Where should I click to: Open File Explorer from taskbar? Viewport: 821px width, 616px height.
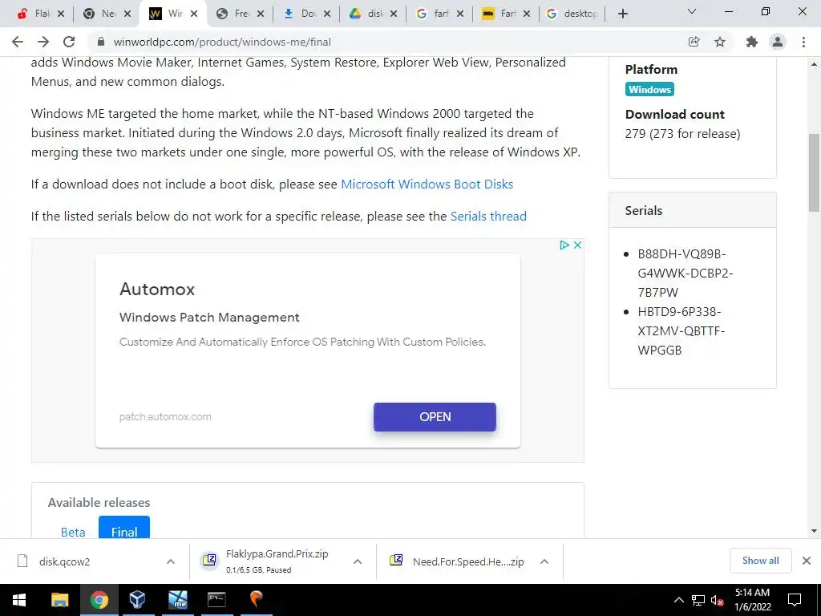click(x=59, y=600)
